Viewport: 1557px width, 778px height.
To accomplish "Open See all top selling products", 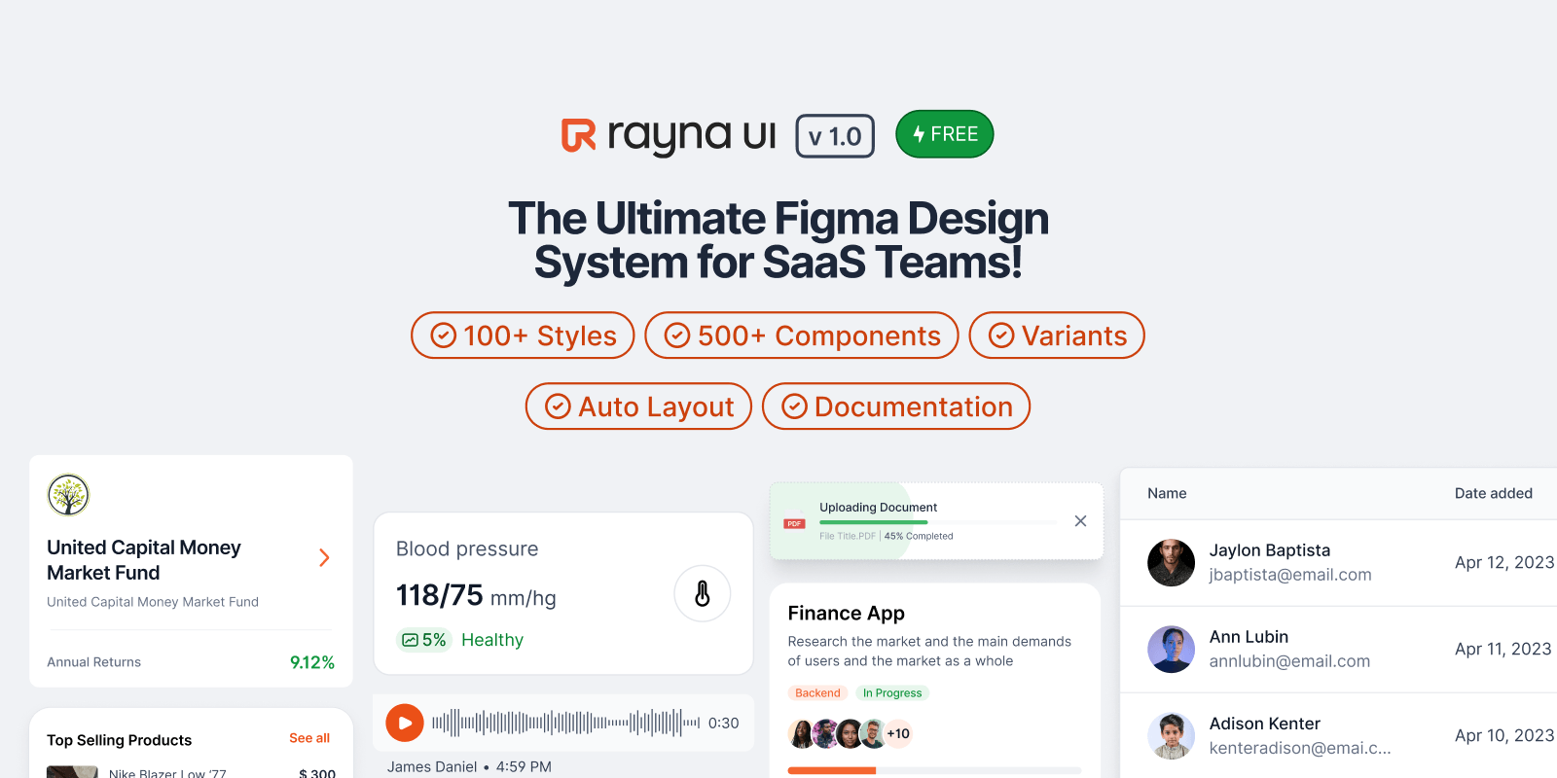I will [309, 738].
